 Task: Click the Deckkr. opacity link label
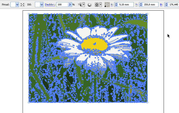[50, 5]
